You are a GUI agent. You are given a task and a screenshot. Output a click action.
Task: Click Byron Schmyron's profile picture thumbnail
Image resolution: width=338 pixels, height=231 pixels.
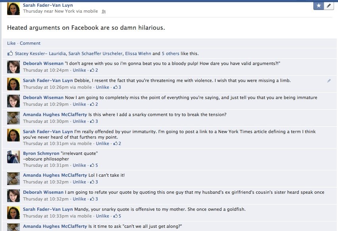point(13,157)
